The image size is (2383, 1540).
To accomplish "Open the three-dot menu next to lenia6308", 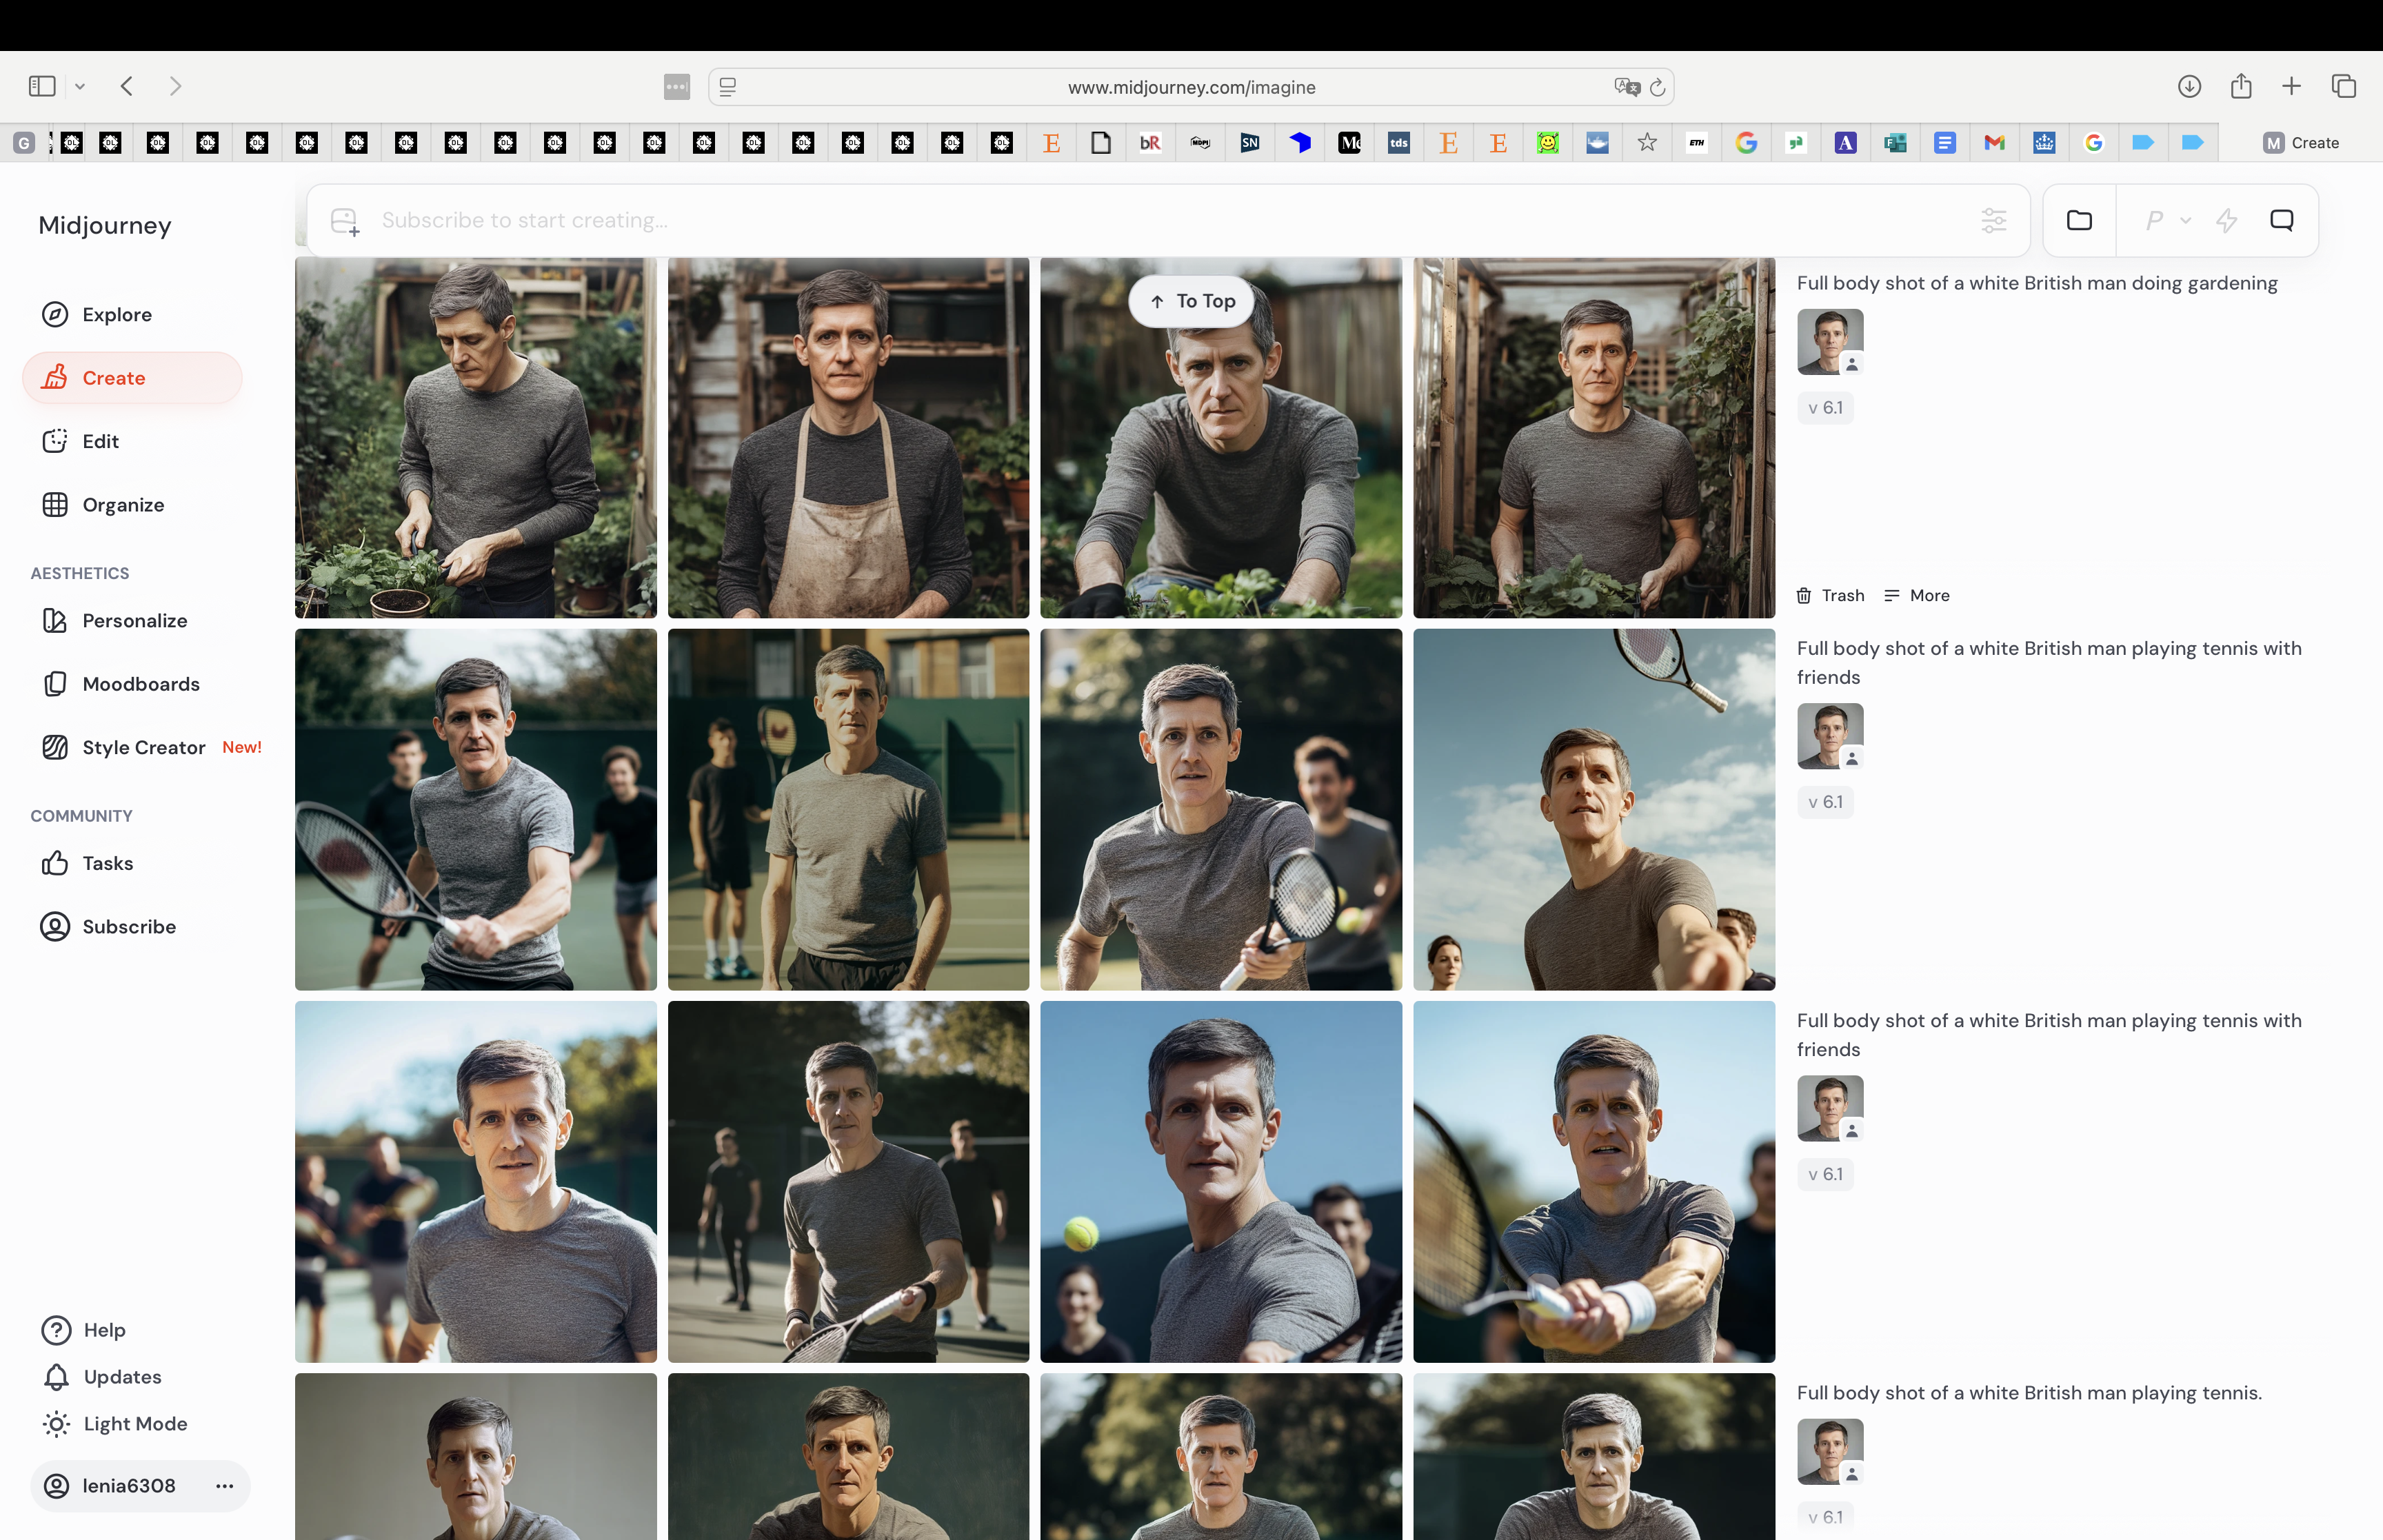I will [224, 1486].
